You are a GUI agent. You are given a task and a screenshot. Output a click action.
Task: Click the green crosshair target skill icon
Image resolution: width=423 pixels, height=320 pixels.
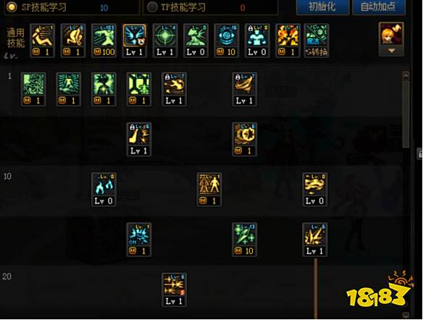coord(165,41)
